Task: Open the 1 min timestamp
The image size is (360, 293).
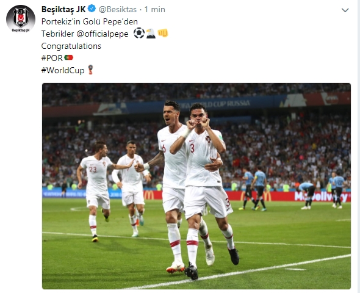Action: point(154,9)
